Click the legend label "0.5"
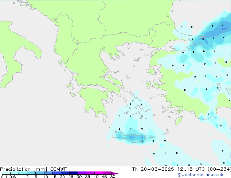 [x=12, y=177]
